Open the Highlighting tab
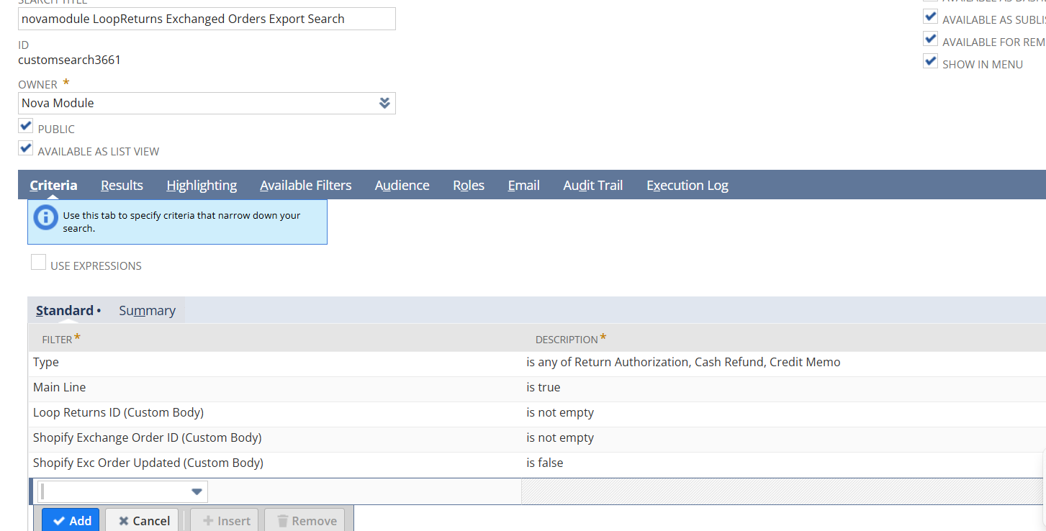 (202, 185)
